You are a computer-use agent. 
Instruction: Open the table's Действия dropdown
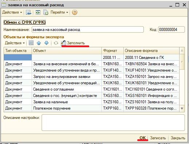[15, 43]
